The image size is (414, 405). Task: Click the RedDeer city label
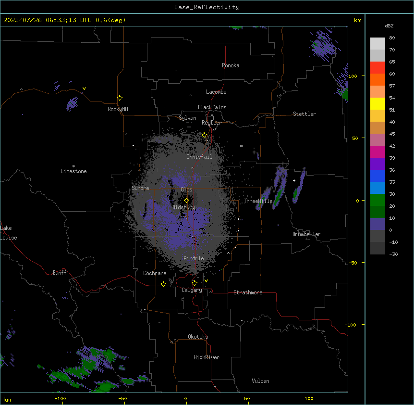click(x=211, y=123)
